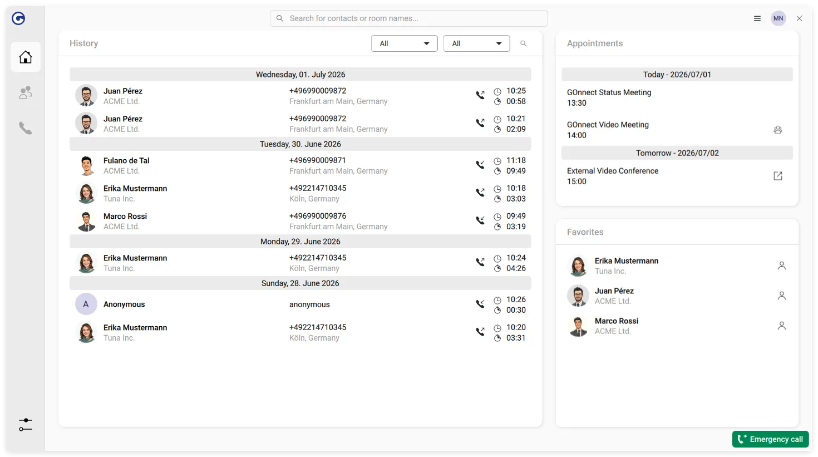
Task: Click the Anonymous contact name
Action: click(124, 304)
